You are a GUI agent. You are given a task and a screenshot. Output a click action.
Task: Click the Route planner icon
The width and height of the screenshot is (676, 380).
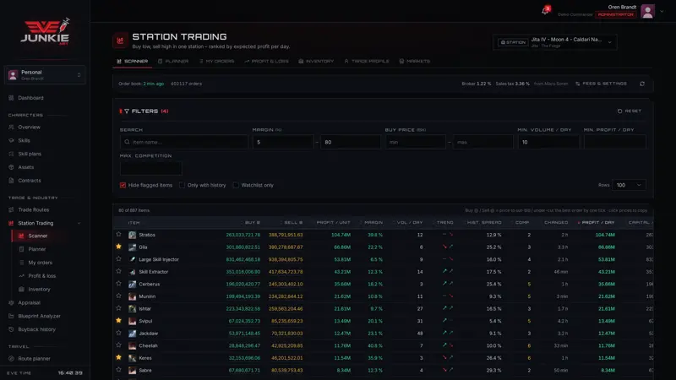click(x=11, y=358)
